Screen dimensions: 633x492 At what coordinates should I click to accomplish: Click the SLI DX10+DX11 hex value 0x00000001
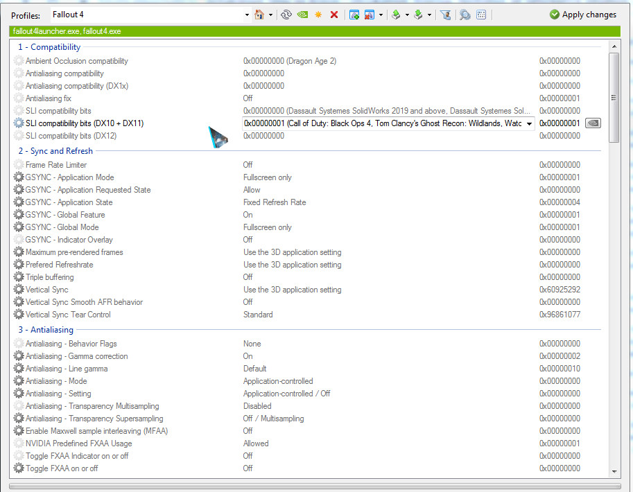[x=560, y=123]
